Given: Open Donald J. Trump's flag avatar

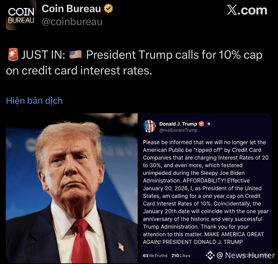Looking at the screenshot, I should click(149, 126).
